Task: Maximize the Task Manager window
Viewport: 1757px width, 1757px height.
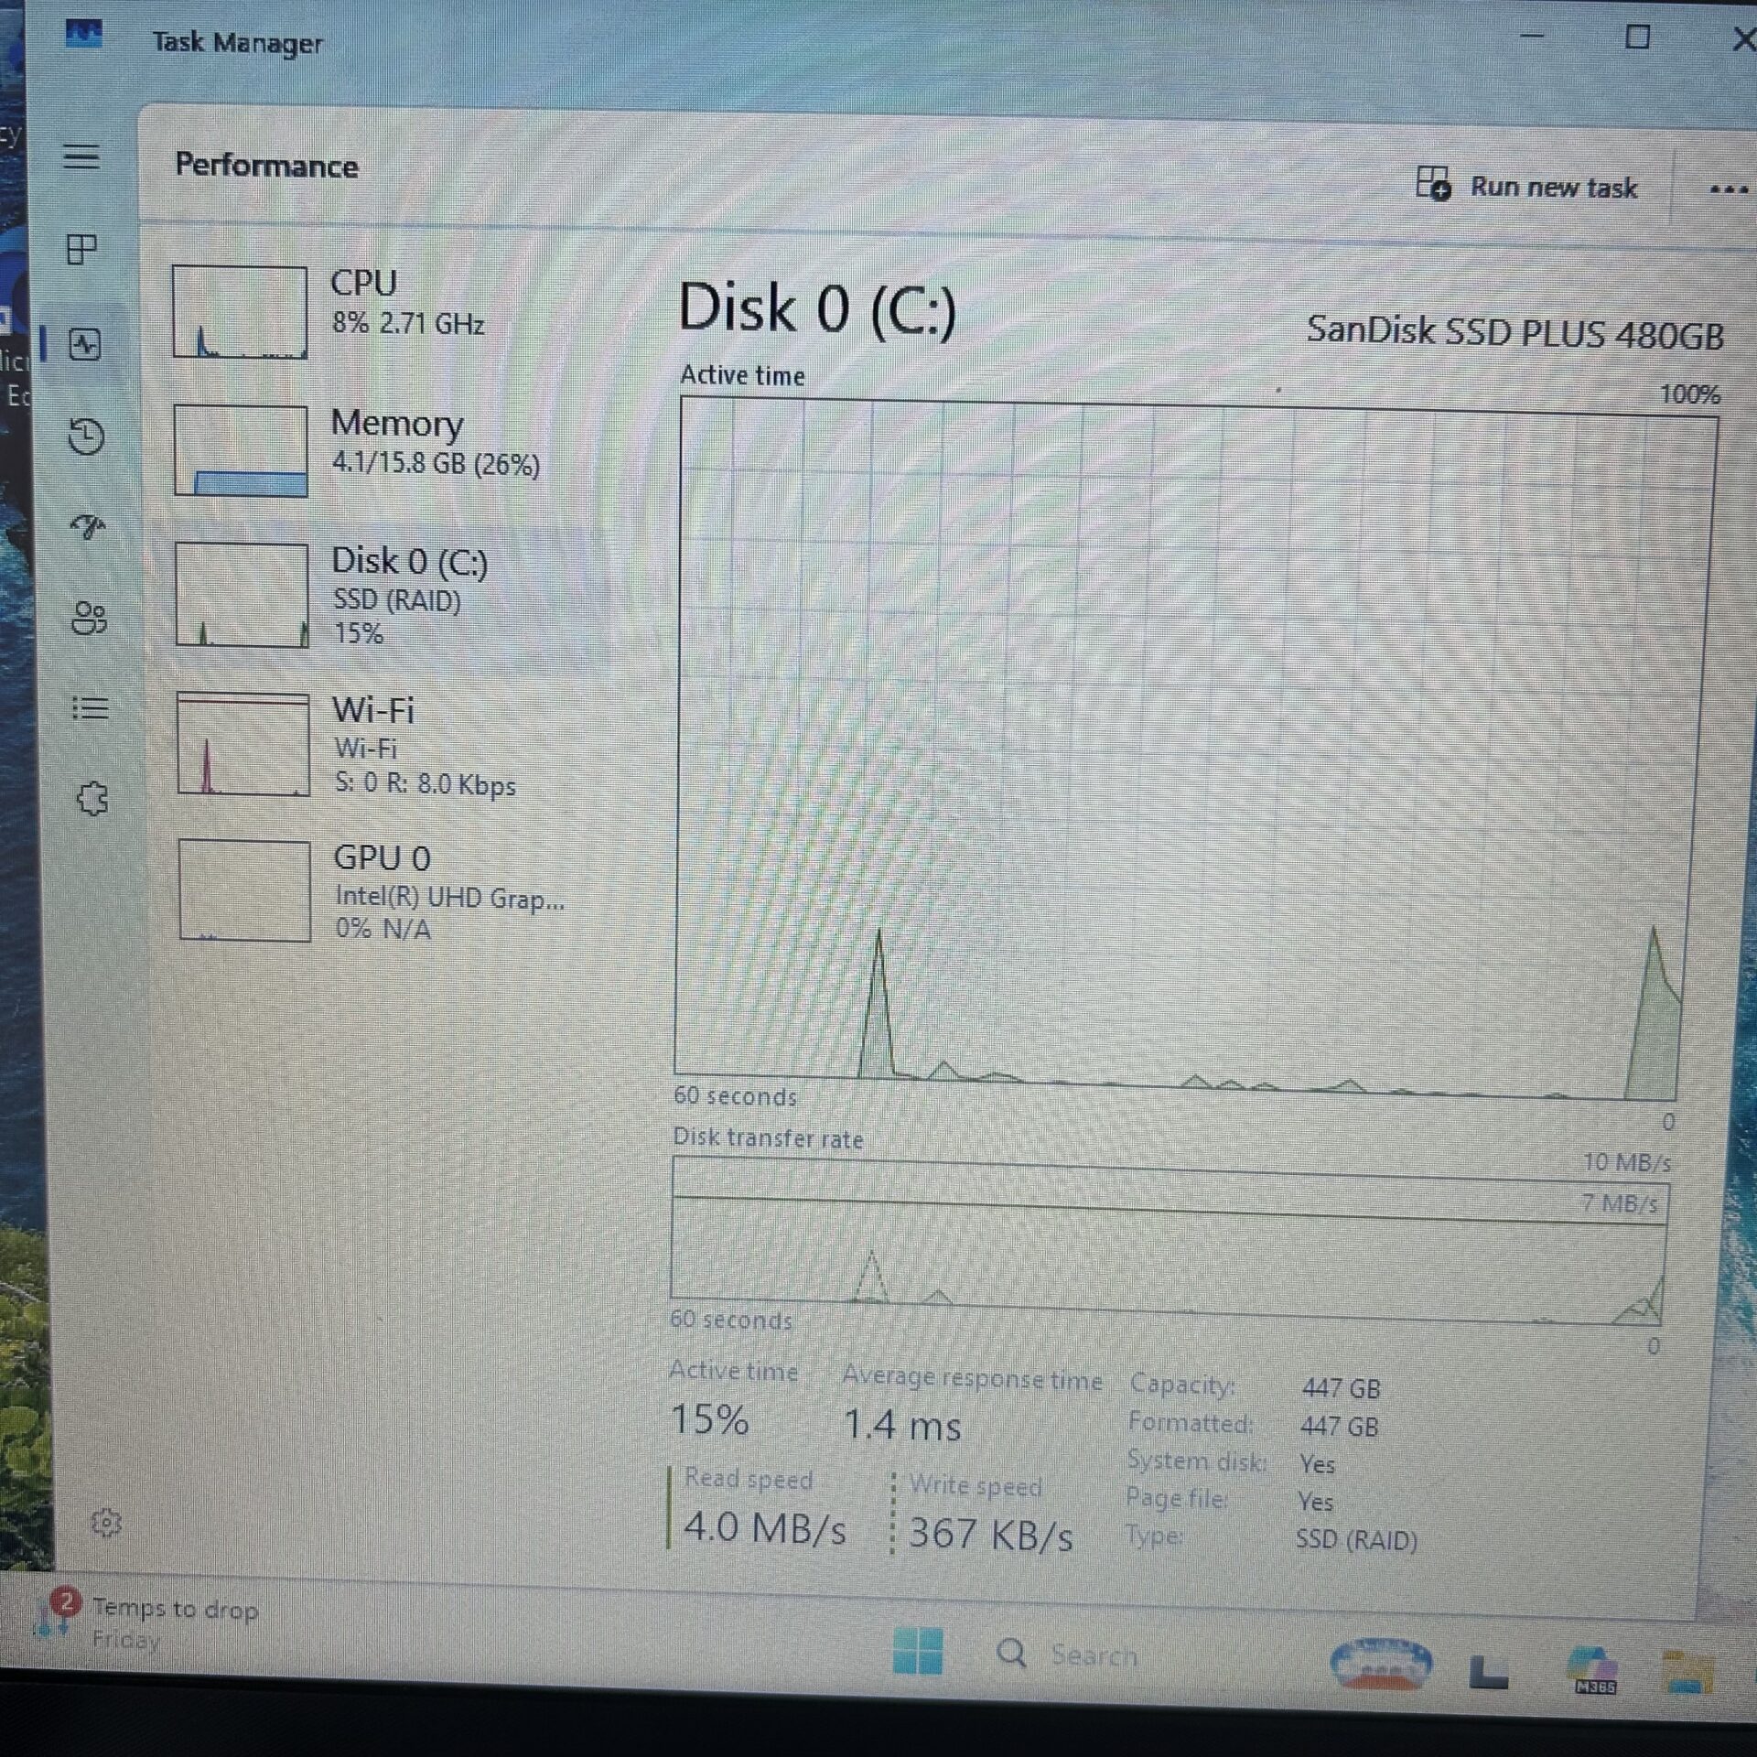Action: [1637, 38]
